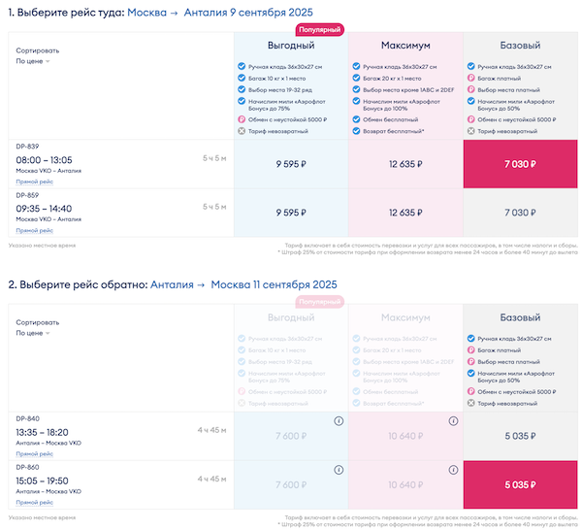The height and width of the screenshot is (530, 582).
Task: Pick Максимум fare 12 635 ₽ for DP-839
Action: click(406, 164)
